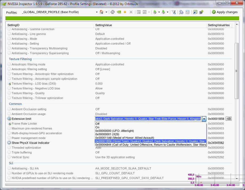Image resolution: width=245 pixels, height=190 pixels.
Task: Click the remove application from profile icon
Action: [145, 12]
